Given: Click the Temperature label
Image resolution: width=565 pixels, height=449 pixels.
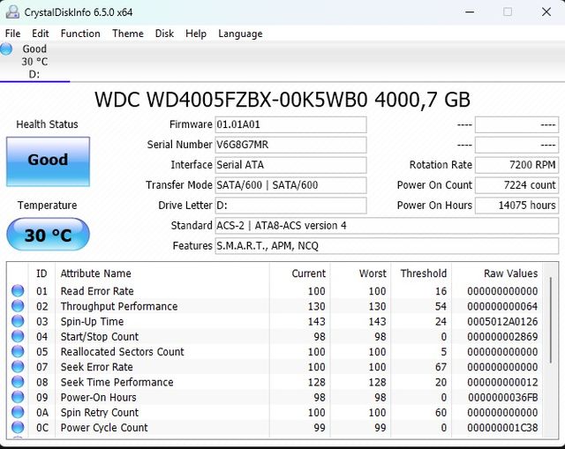Looking at the screenshot, I should (47, 206).
